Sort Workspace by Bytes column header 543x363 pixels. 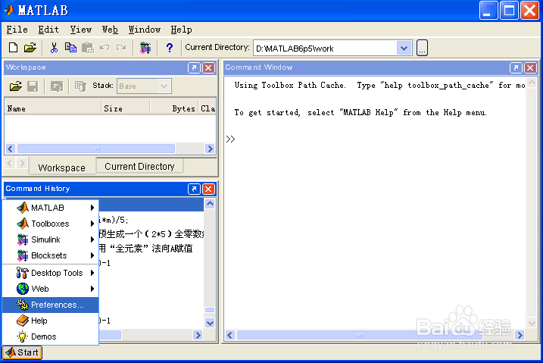pos(174,108)
